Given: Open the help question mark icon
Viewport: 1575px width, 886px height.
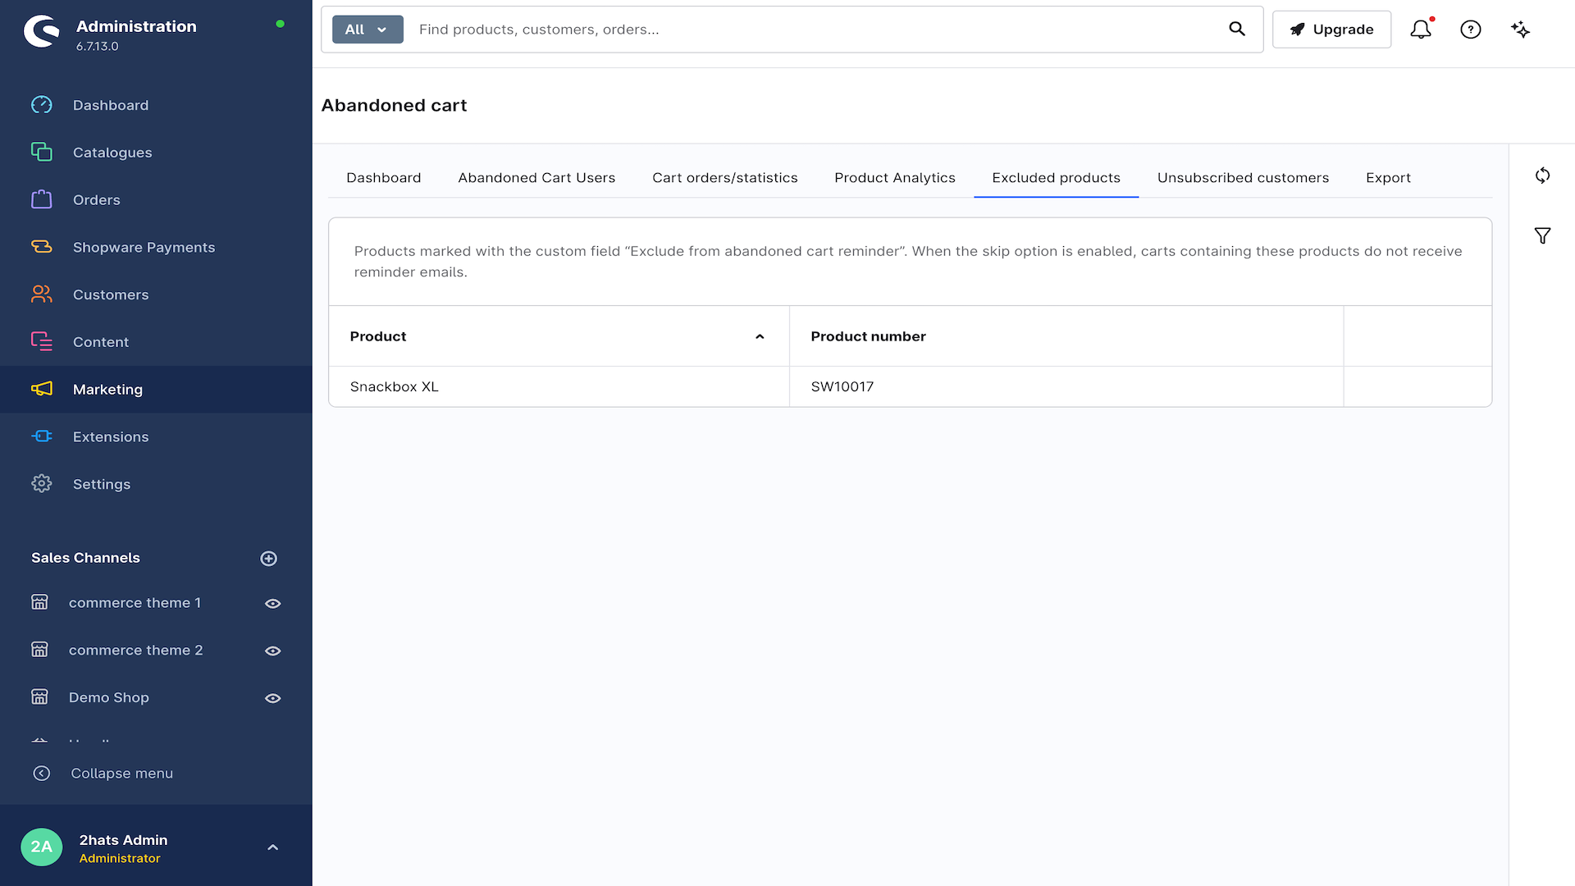Looking at the screenshot, I should [x=1471, y=30].
